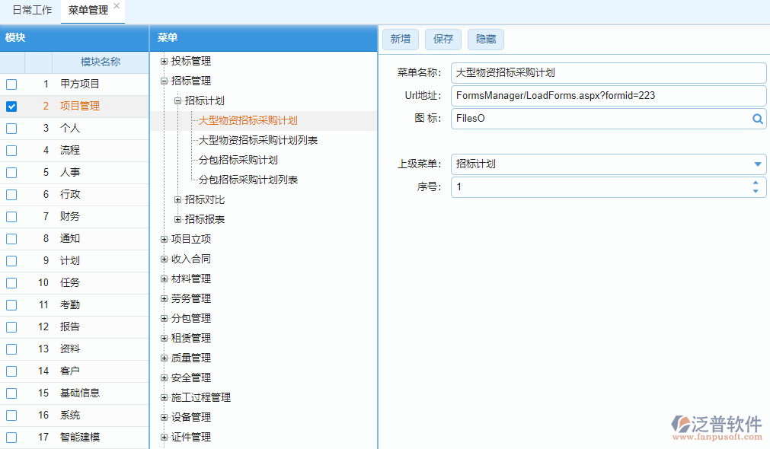The image size is (770, 449).
Task: Select 分包招标采购计划 in the menu tree
Action: 238,161
